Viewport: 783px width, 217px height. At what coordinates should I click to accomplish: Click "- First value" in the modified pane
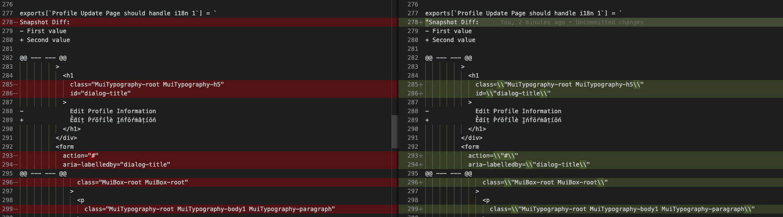coord(449,31)
